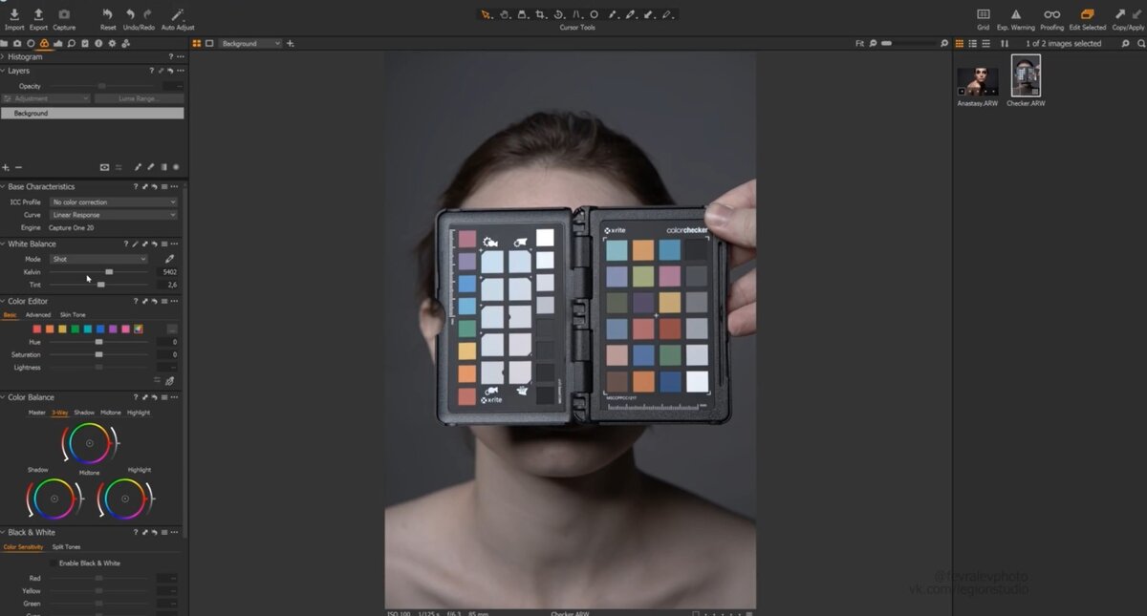Screen dimensions: 1147x616
Task: Open Black & White Split Tones tab
Action: pos(66,547)
